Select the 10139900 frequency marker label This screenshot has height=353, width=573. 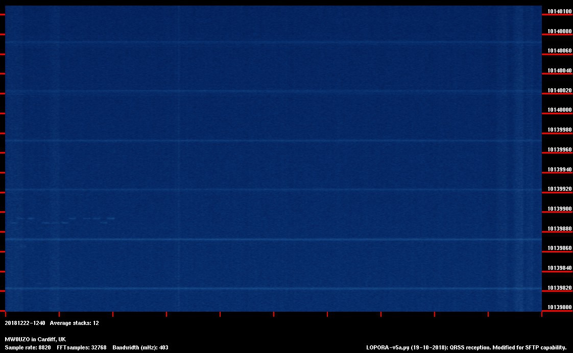click(559, 209)
